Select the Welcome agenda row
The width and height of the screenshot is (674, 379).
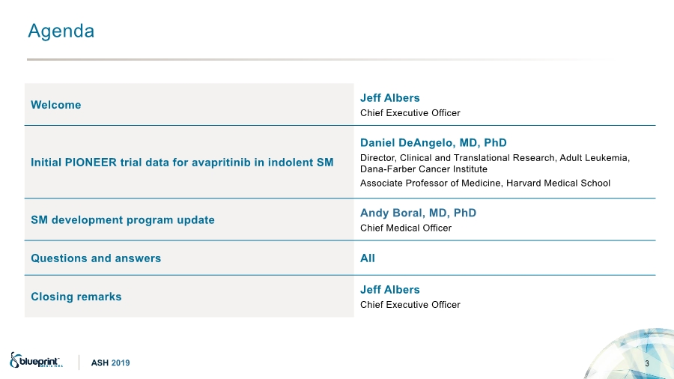click(56, 105)
